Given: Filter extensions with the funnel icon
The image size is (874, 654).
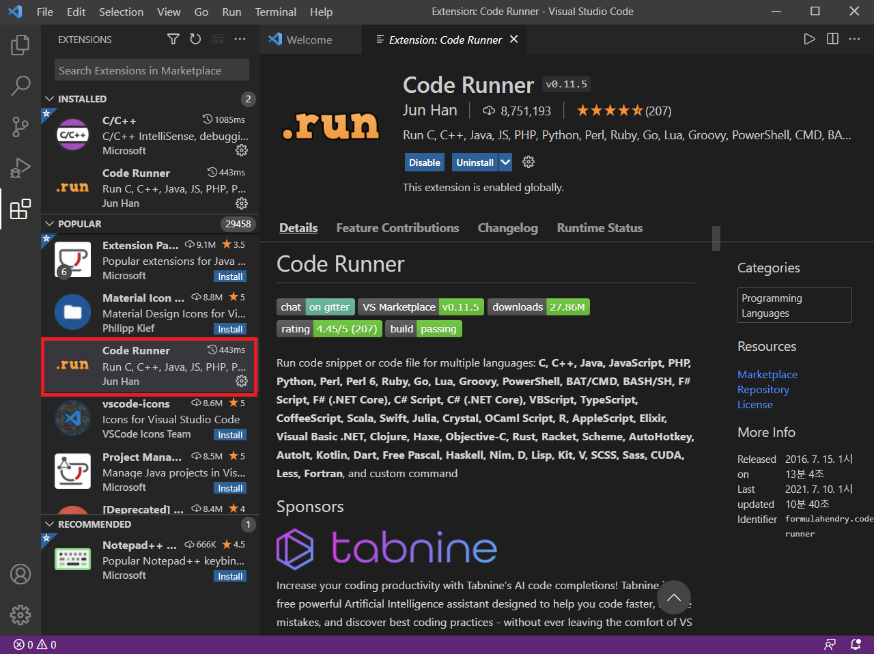Looking at the screenshot, I should point(173,40).
